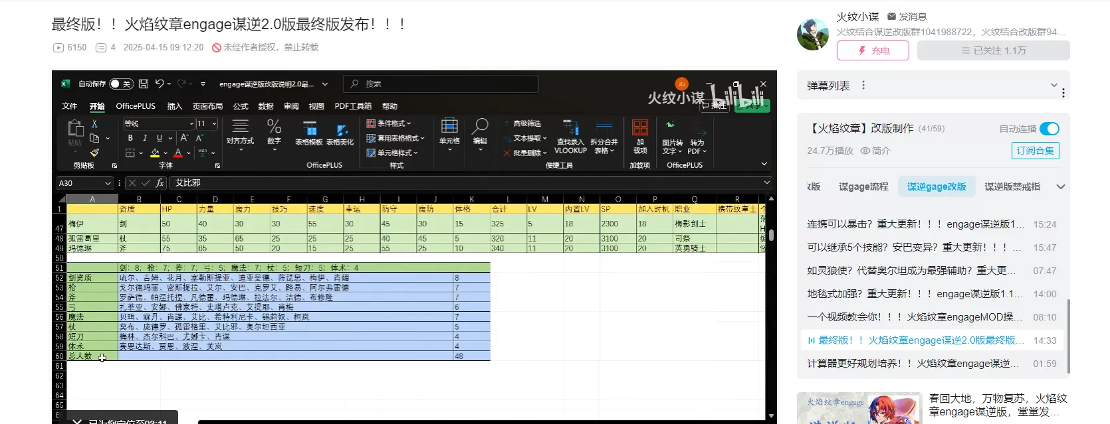Click the Excel search box

click(x=441, y=84)
